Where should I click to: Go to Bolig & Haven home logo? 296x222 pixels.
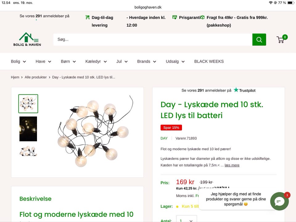(27, 39)
